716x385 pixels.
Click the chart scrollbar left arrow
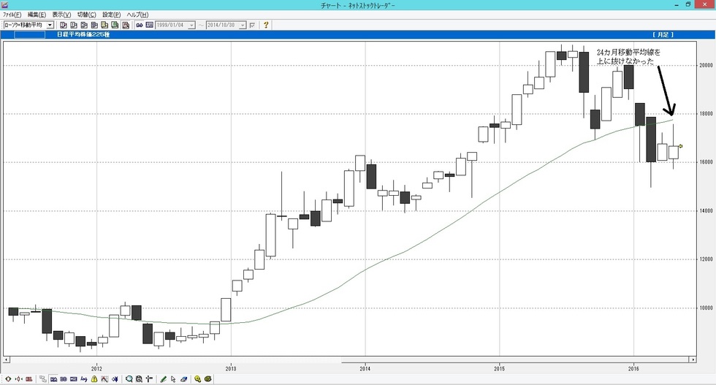pyautogui.click(x=7, y=360)
